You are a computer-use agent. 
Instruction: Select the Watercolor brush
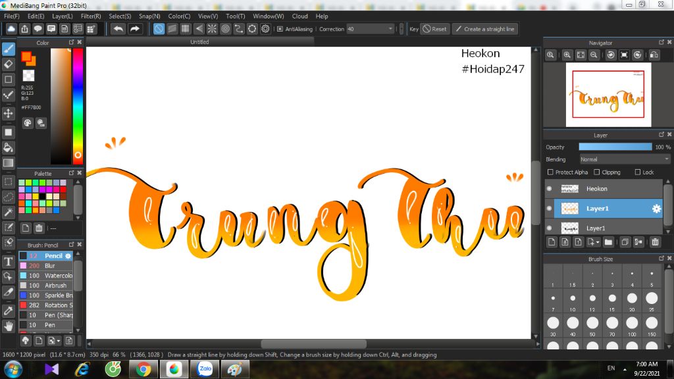click(46, 276)
